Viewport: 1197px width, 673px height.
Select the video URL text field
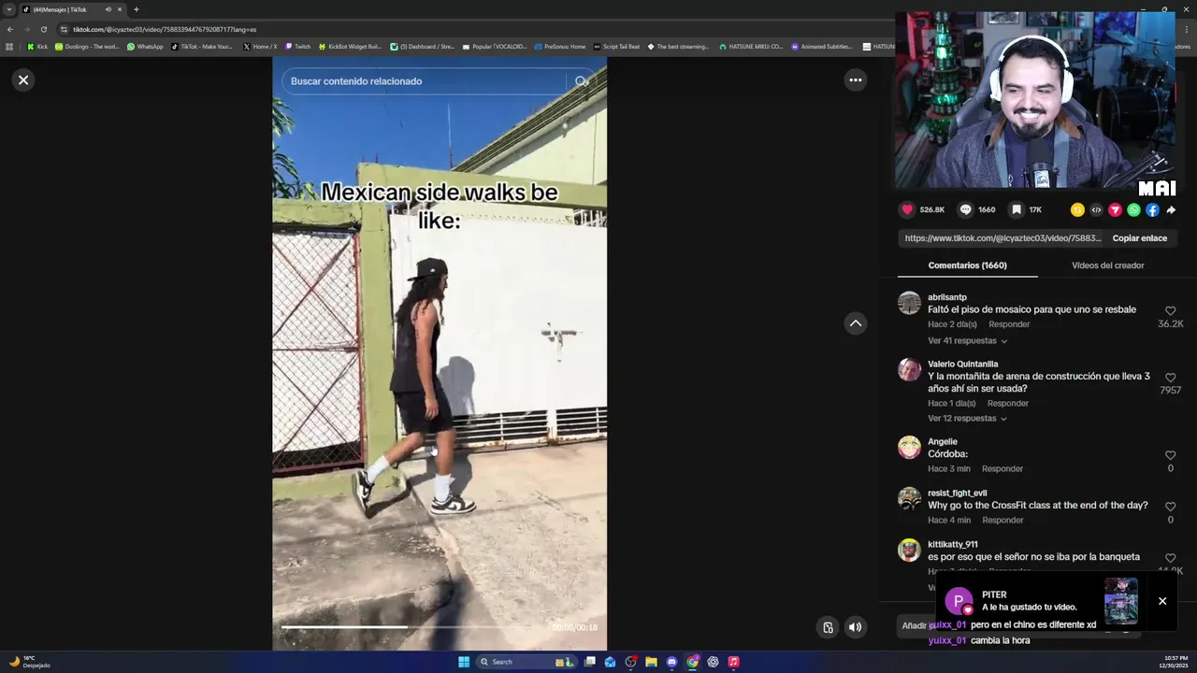[x=1002, y=238]
